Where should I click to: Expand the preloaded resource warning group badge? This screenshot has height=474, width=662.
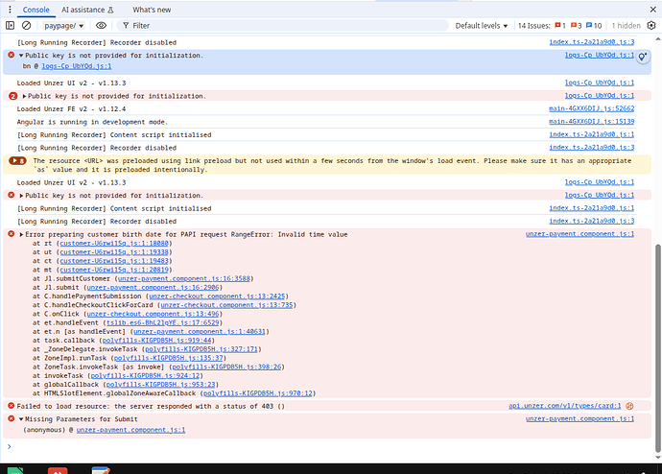(x=17, y=161)
